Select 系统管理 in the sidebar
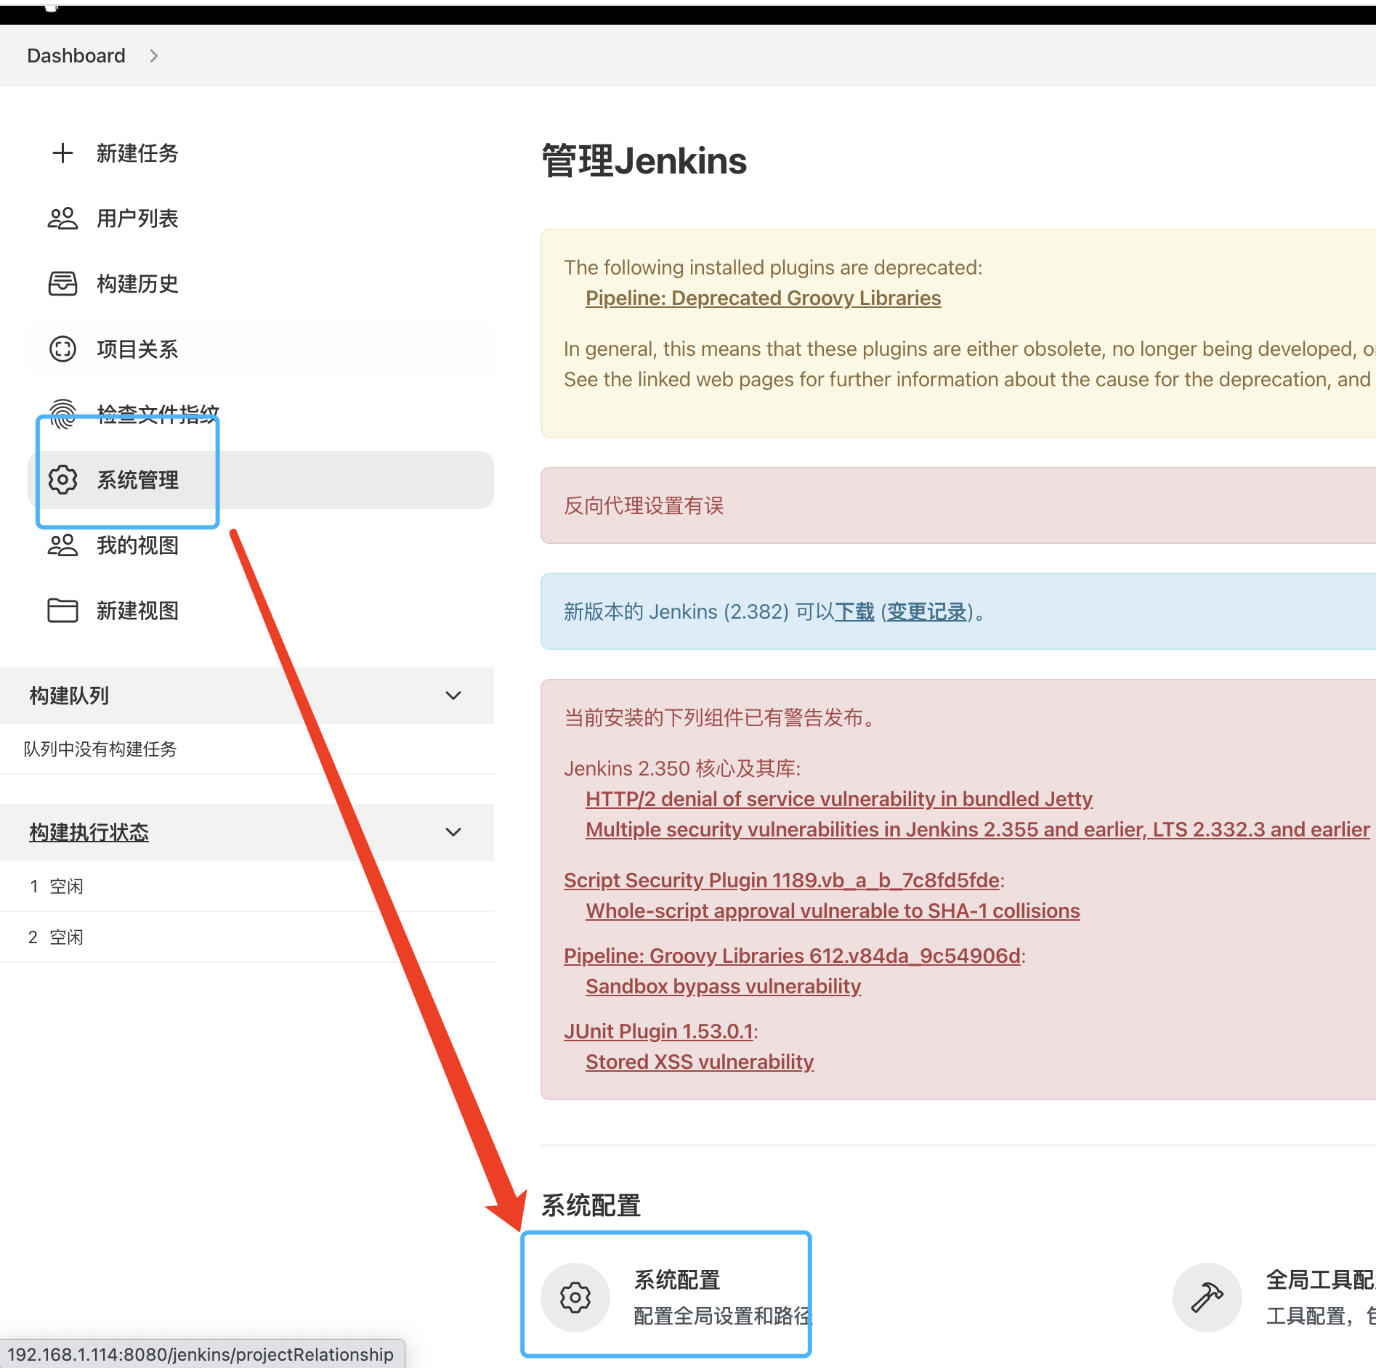The image size is (1376, 1368). coord(260,480)
